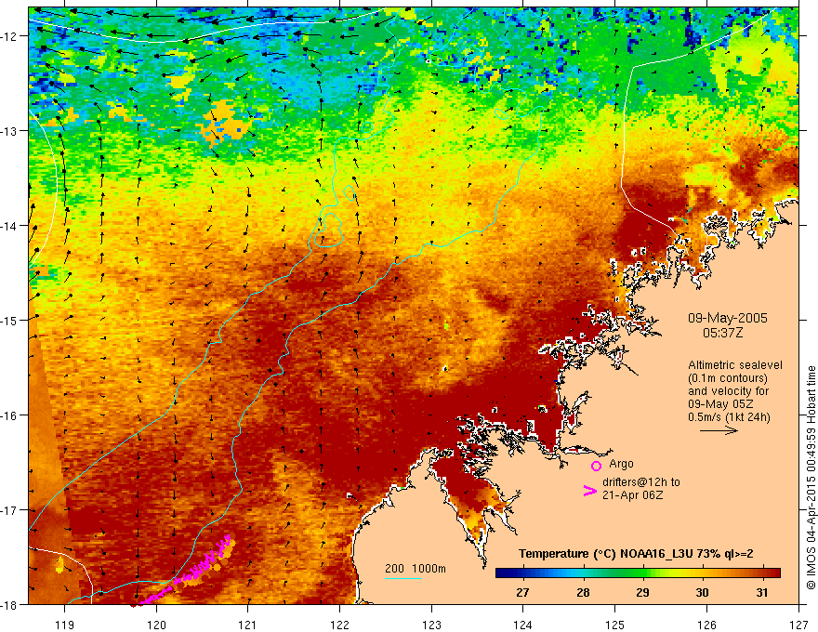Image resolution: width=818 pixels, height=632 pixels.
Task: Click the '(0.1m contours)' caption line
Action: coord(728,378)
